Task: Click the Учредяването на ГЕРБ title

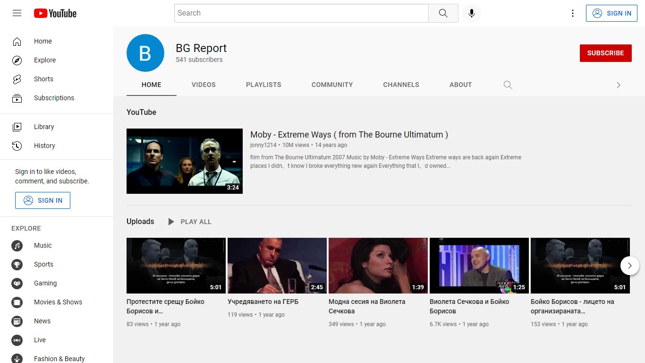Action: tap(263, 302)
